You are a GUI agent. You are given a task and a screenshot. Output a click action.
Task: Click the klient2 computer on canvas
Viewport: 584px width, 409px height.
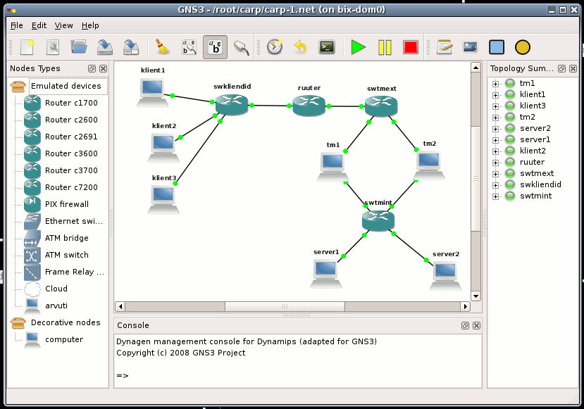pyautogui.click(x=163, y=148)
